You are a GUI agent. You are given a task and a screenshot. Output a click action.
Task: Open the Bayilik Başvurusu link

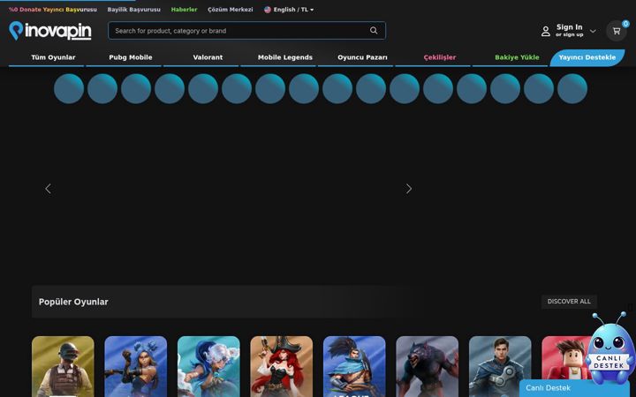pyautogui.click(x=134, y=10)
